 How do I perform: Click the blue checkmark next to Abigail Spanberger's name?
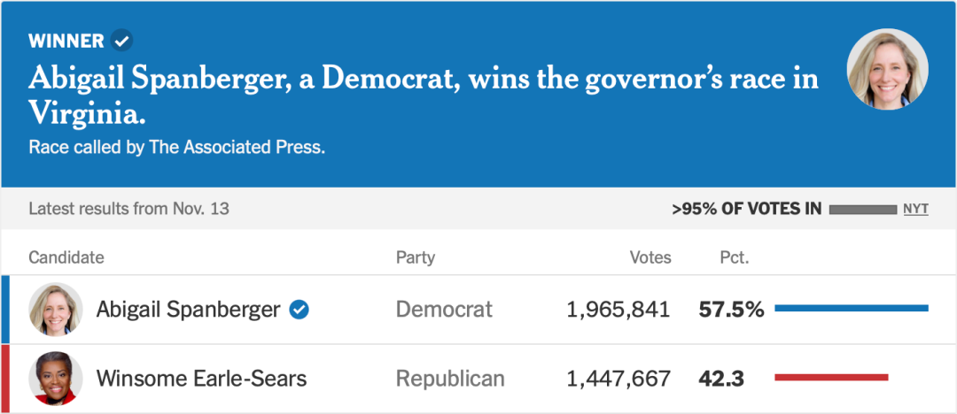coord(300,310)
